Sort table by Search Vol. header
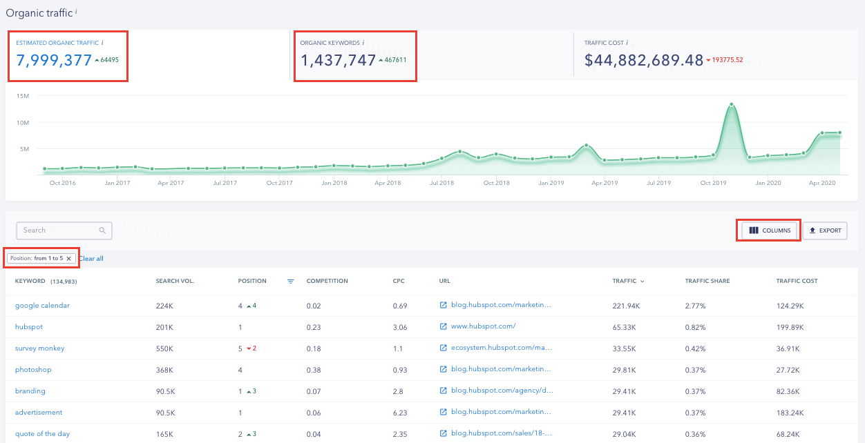Viewport: 865px width, 443px height. click(x=175, y=282)
